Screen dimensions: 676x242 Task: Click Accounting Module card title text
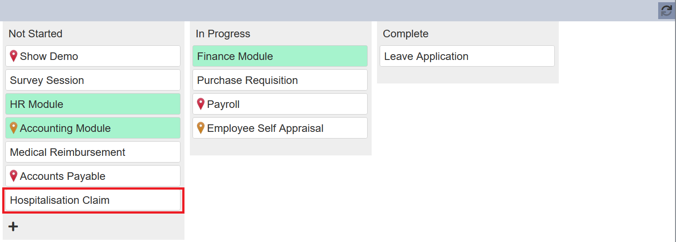coord(66,128)
